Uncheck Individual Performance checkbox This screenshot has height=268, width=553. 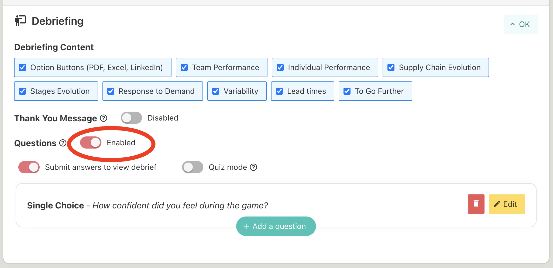pyautogui.click(x=280, y=67)
